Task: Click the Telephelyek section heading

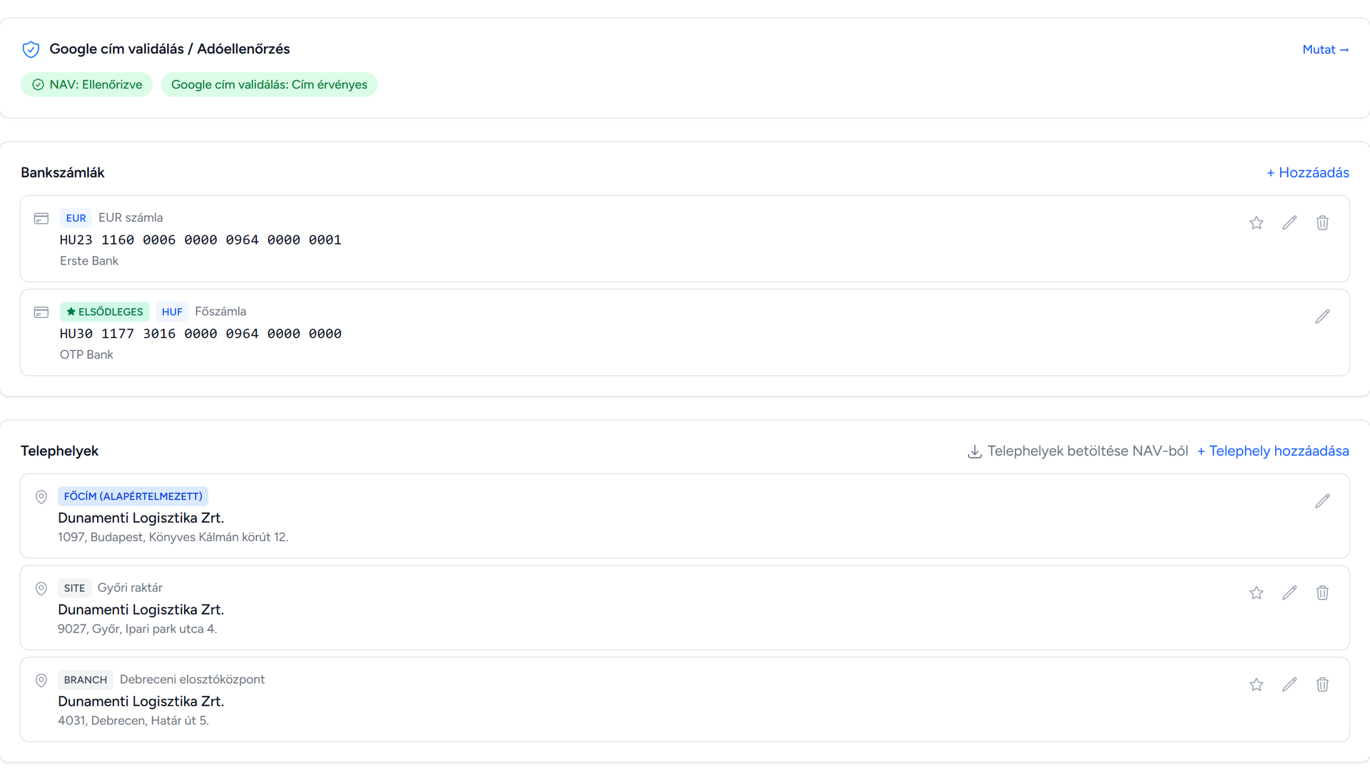Action: point(60,451)
